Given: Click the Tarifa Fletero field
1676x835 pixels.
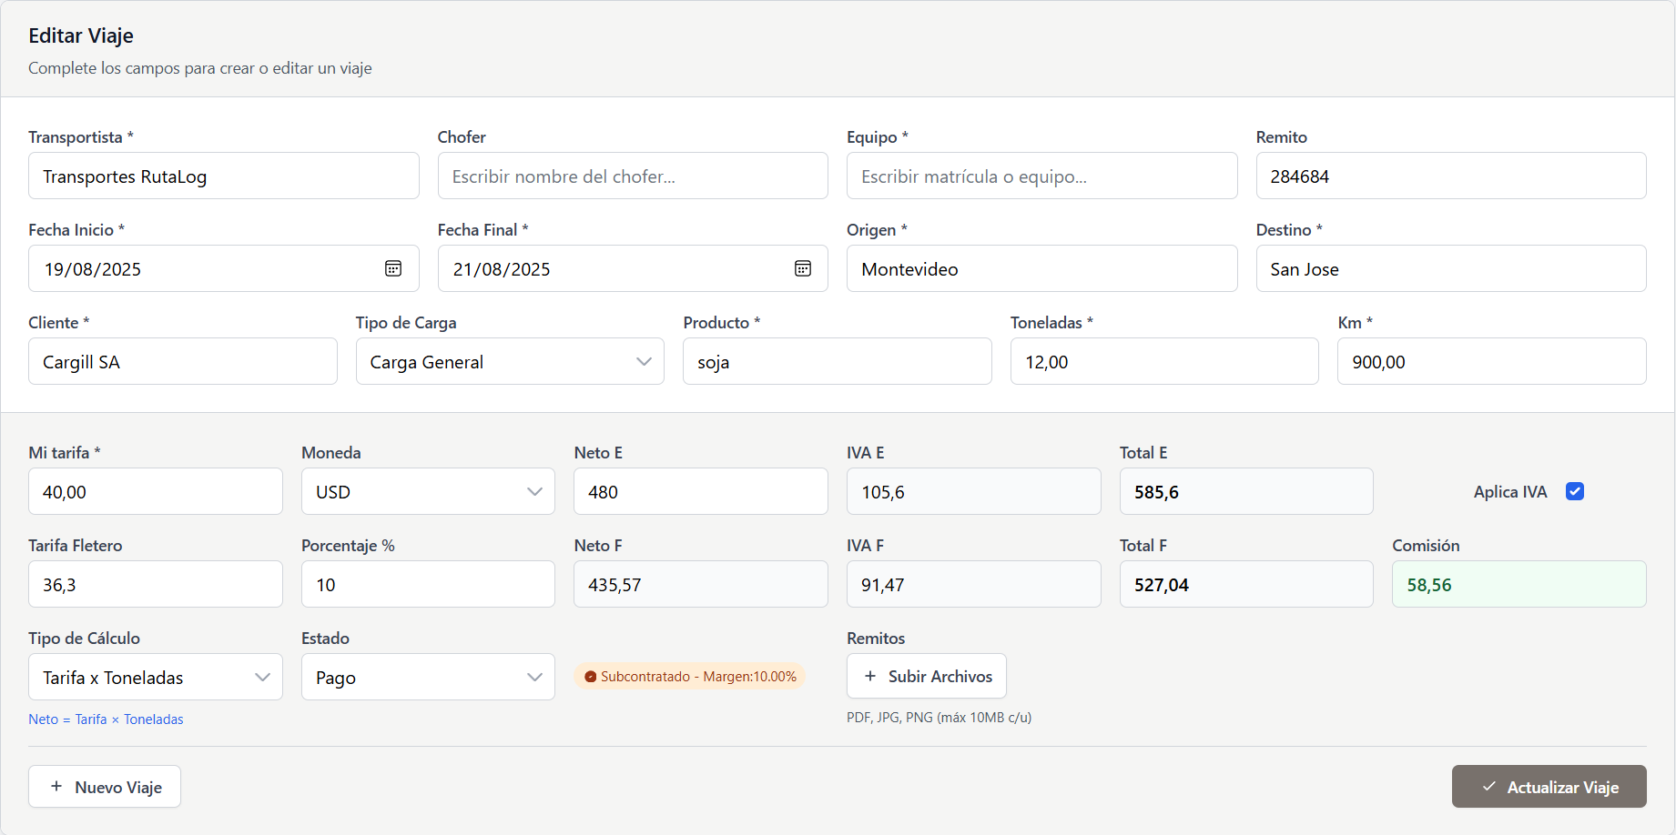Looking at the screenshot, I should [x=156, y=584].
